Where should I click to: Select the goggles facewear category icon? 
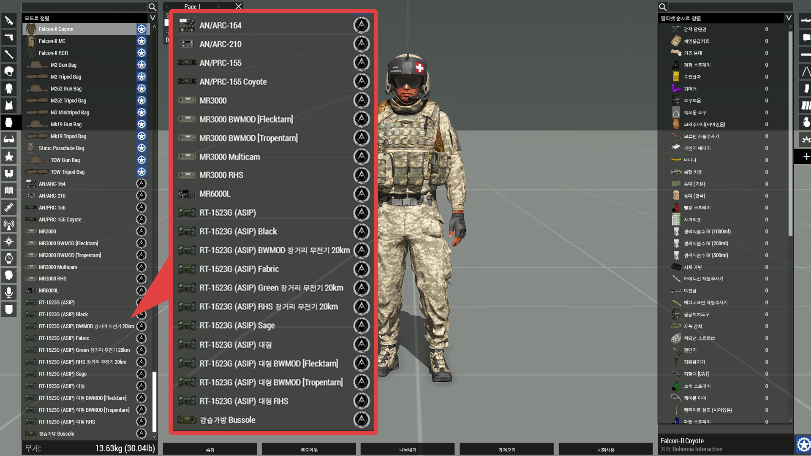tap(9, 139)
